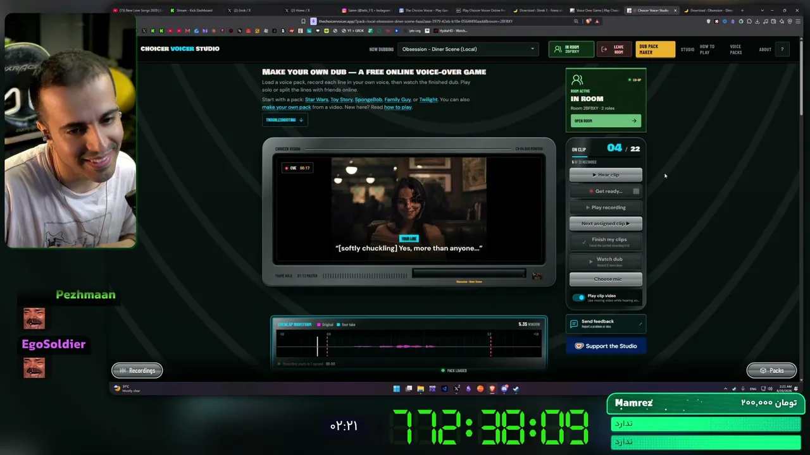Click the bookmark icon in address bar
Screen dimensions: 810x455
tap(303, 21)
